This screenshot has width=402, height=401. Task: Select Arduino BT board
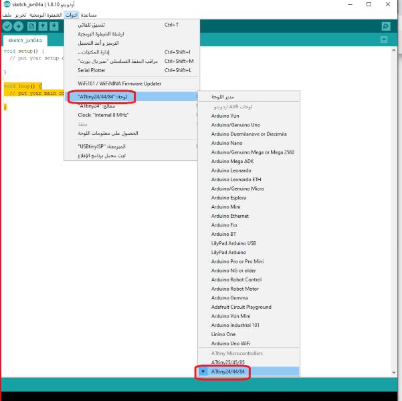click(249, 234)
